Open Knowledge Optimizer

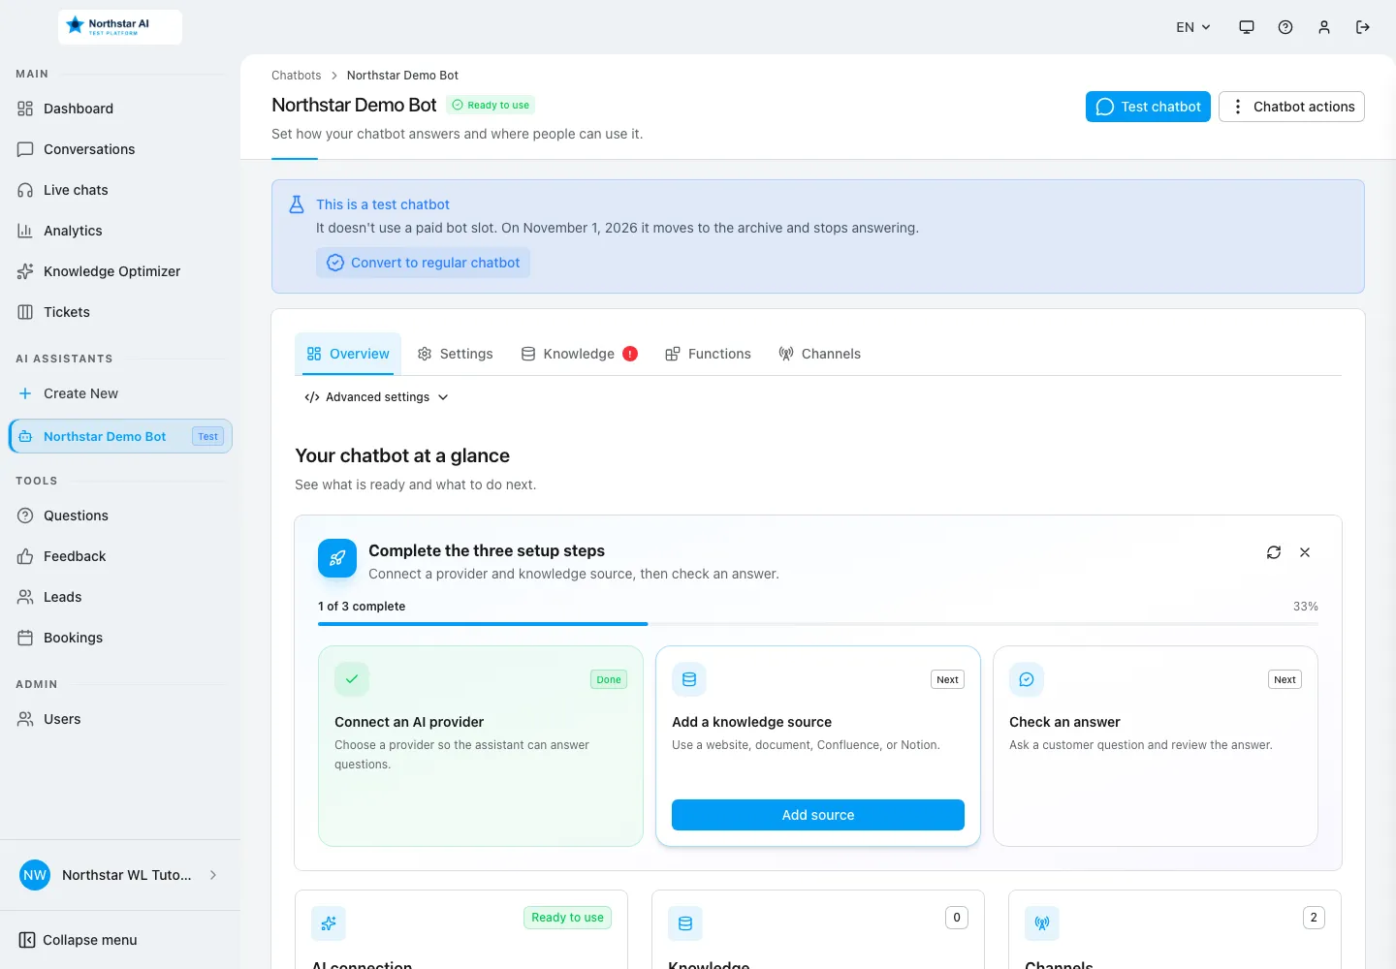(120, 271)
